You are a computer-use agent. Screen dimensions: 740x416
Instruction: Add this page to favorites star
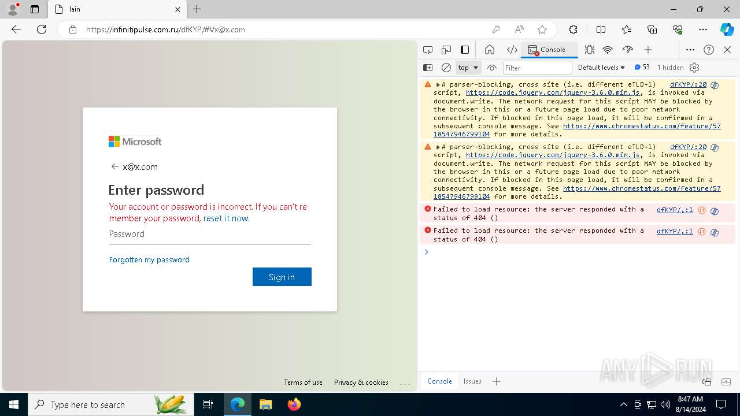click(542, 29)
